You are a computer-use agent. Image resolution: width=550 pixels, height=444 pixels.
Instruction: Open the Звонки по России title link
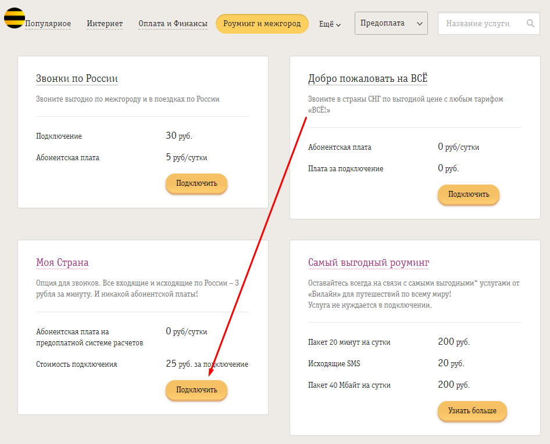[x=77, y=79]
